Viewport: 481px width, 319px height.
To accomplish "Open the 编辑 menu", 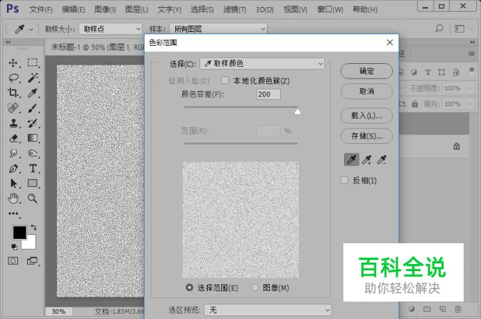I will [x=73, y=10].
